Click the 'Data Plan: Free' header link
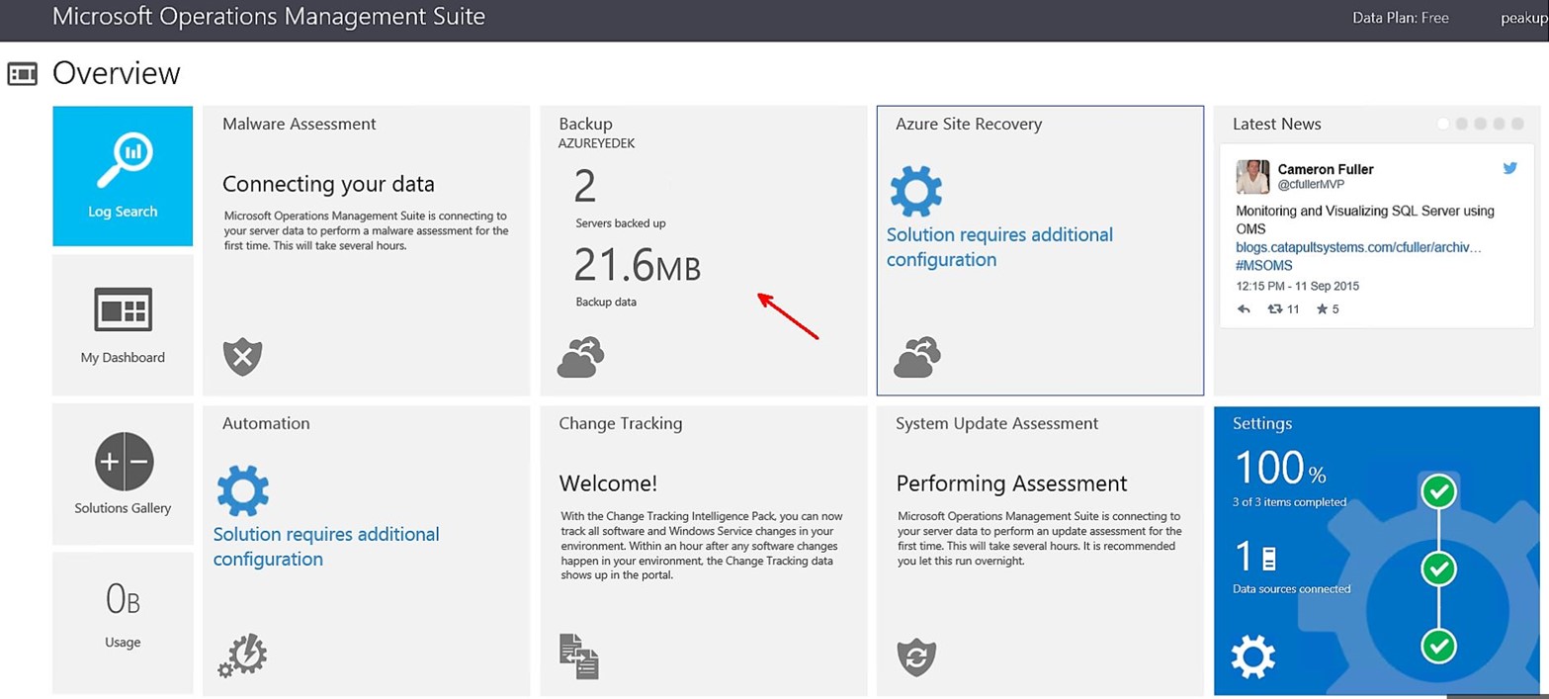 1400,18
